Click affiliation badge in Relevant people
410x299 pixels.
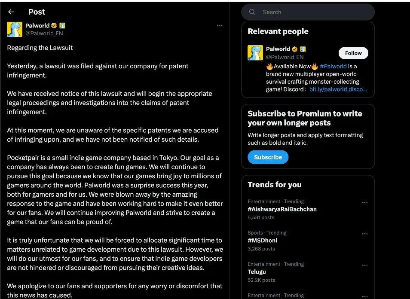303,49
